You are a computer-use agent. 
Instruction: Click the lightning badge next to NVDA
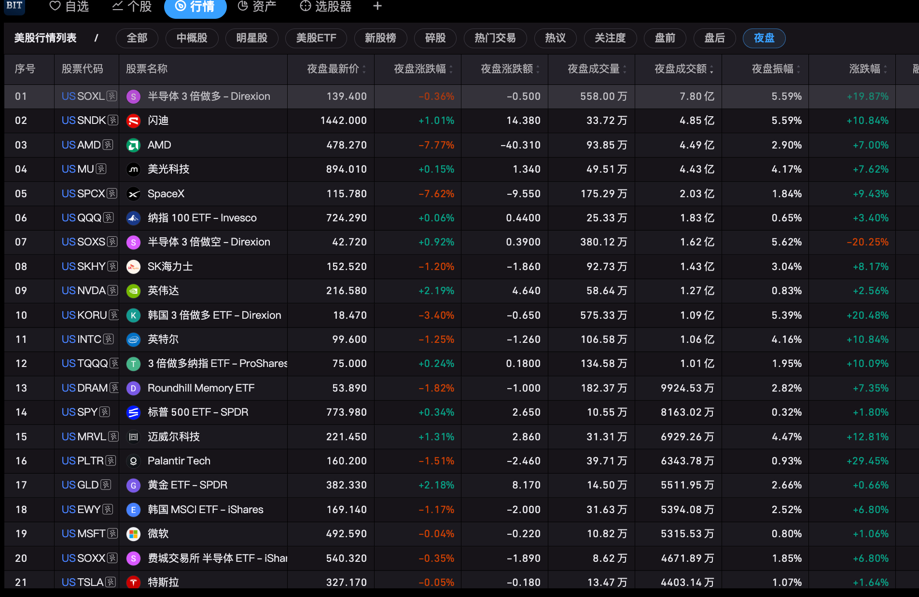click(113, 290)
